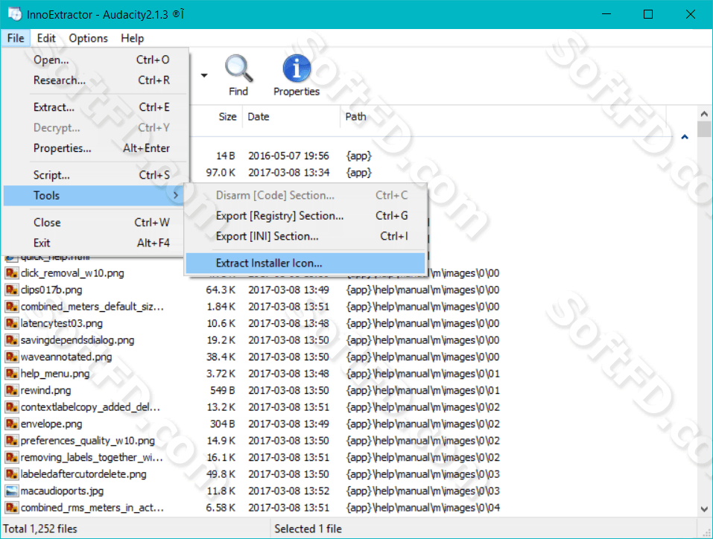
Task: Select the file name macaudioports.jpg
Action: (x=63, y=491)
